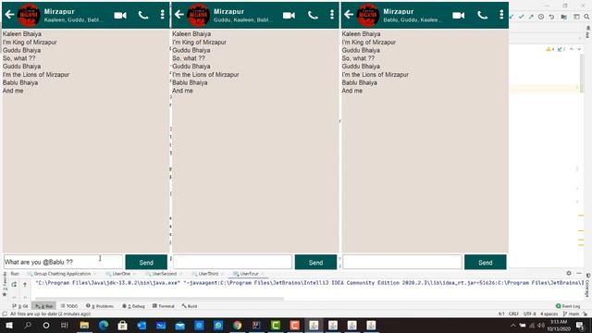This screenshot has width=592, height=333.
Task: Click the IntelliJ show history clock icon
Action: [541, 17]
